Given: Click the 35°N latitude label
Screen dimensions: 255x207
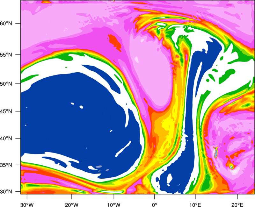Looking at the screenshot, I should pyautogui.click(x=6, y=165).
